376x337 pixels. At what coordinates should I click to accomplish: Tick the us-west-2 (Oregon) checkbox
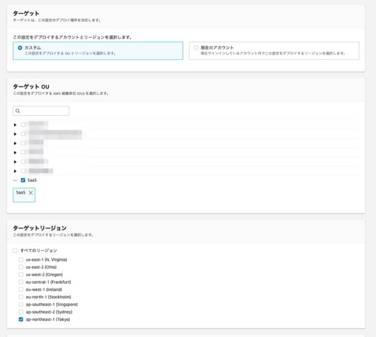click(21, 275)
